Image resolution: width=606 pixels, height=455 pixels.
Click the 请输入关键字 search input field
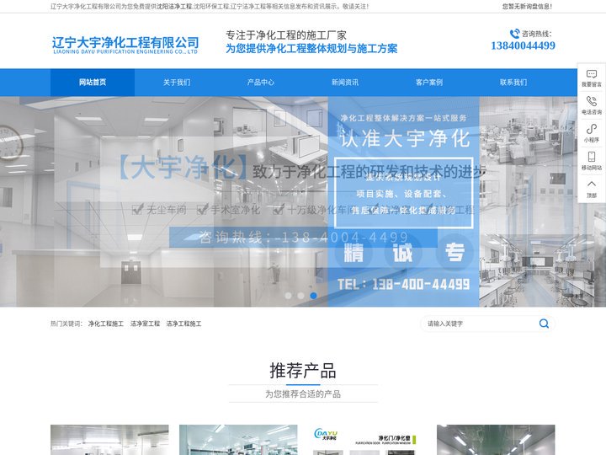coord(479,324)
